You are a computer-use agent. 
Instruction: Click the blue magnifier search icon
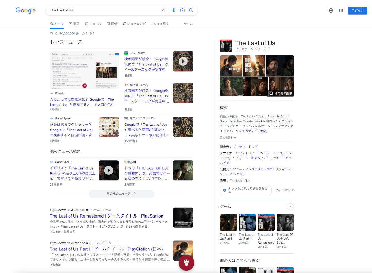tap(191, 10)
